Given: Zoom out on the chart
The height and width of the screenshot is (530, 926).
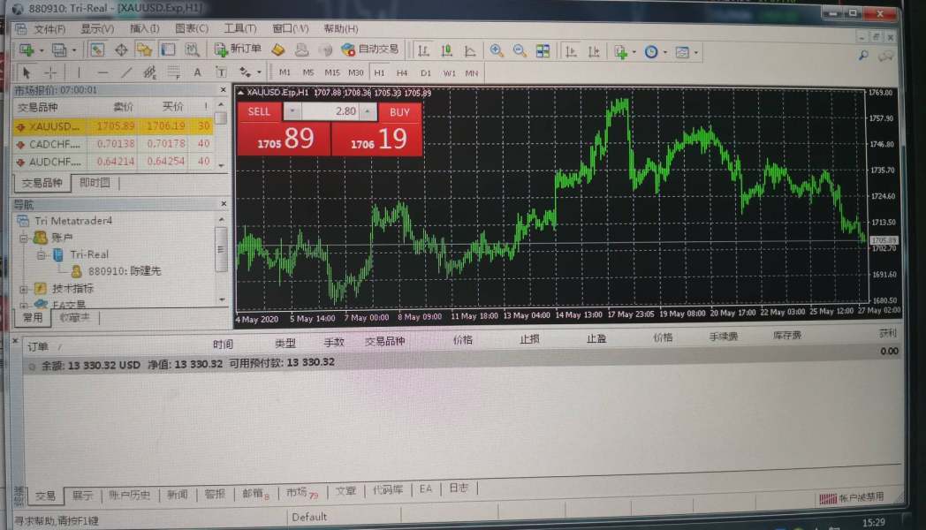Looking at the screenshot, I should [x=520, y=51].
